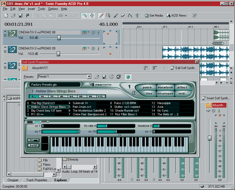Select the 16... preset bank button
Image resolution: width=235 pixels, height=190 pixels.
click(x=43, y=97)
